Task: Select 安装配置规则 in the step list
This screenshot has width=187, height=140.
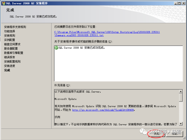Action: click(x=12, y=61)
